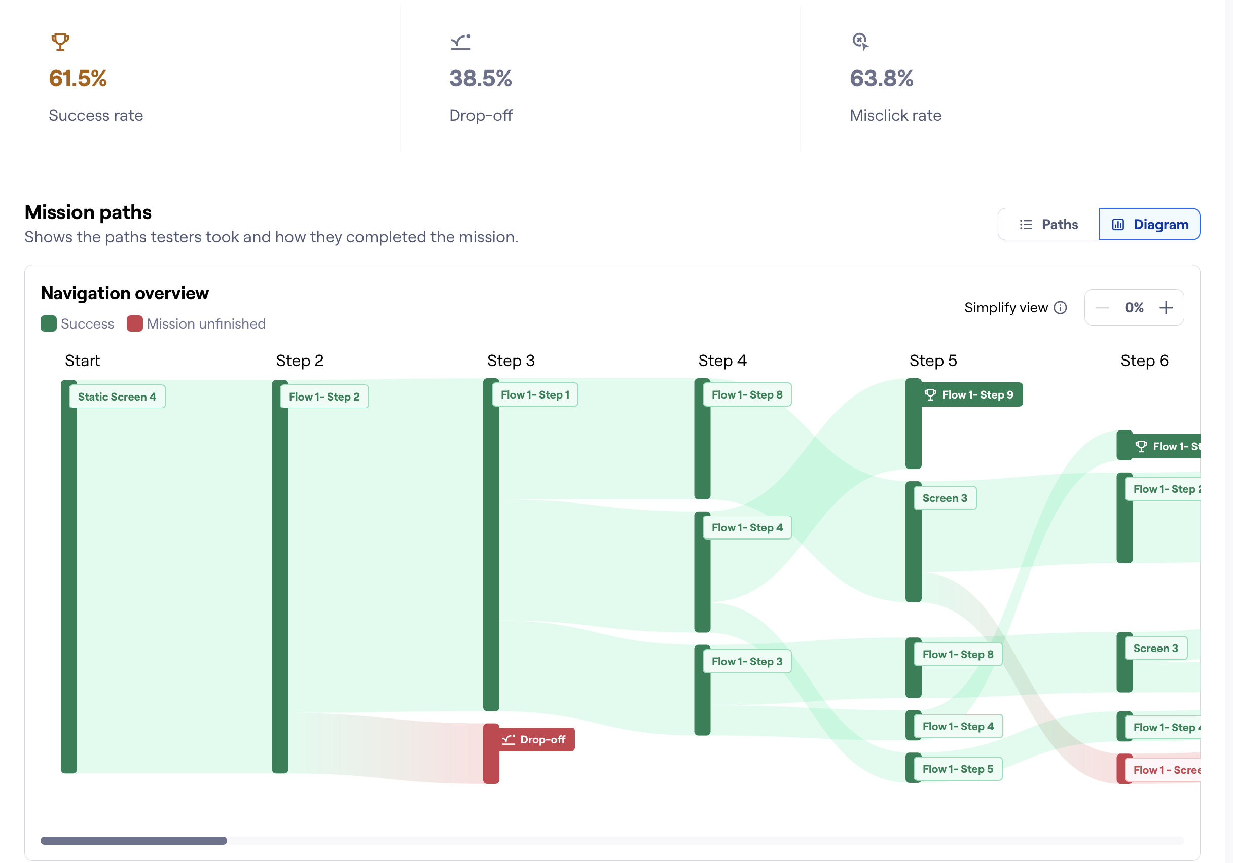Click the success rate trophy icon
1233x863 pixels.
(60, 42)
